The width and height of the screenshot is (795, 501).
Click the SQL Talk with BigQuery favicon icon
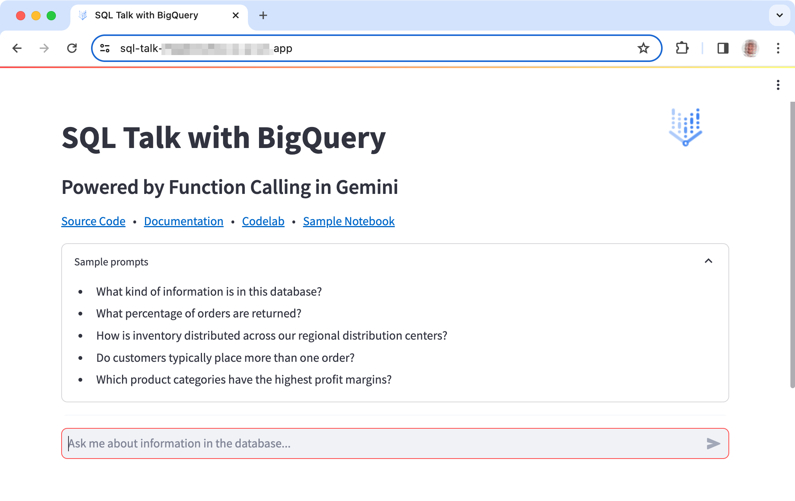tap(83, 15)
